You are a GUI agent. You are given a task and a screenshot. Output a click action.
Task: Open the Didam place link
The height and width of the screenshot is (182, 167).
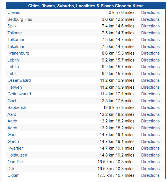coord(14,175)
